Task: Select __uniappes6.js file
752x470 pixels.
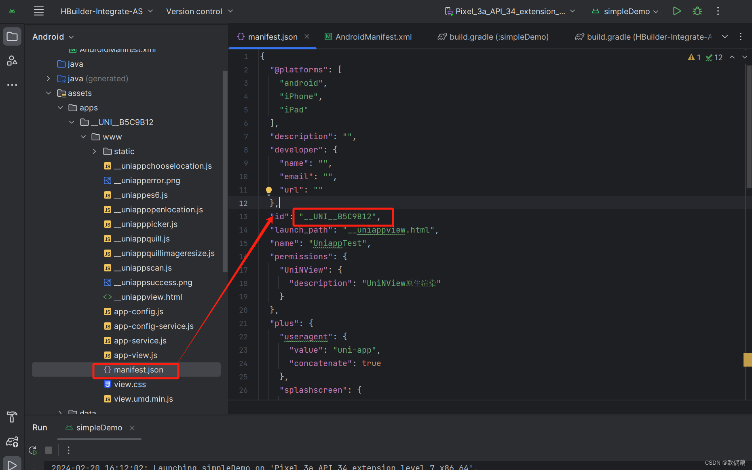Action: (136, 195)
